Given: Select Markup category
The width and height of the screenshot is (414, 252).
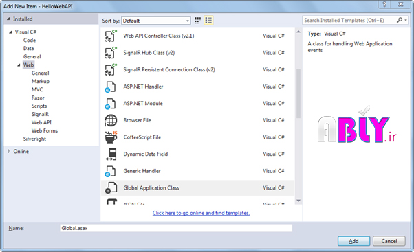Looking at the screenshot, I should click(x=41, y=81).
